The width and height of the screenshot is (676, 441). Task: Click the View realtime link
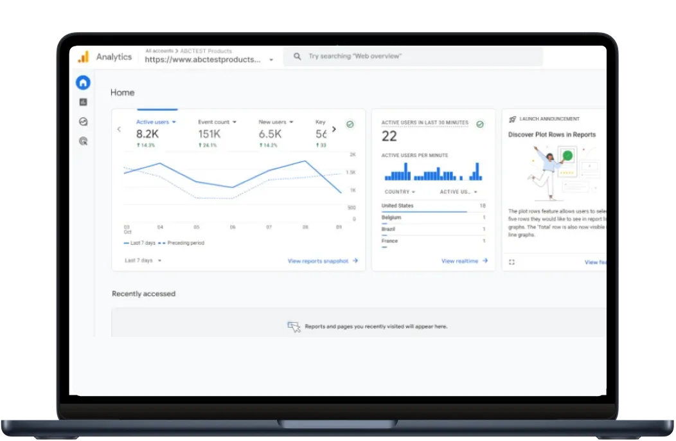click(459, 261)
